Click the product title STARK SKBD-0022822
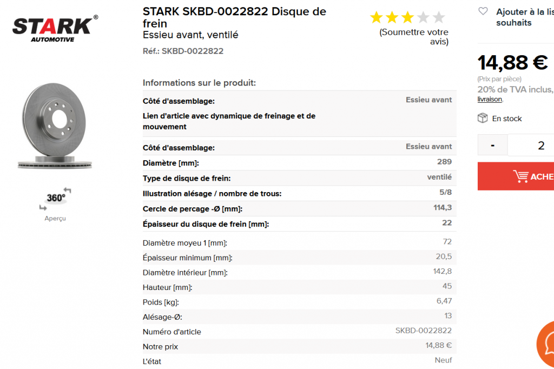 click(x=205, y=11)
